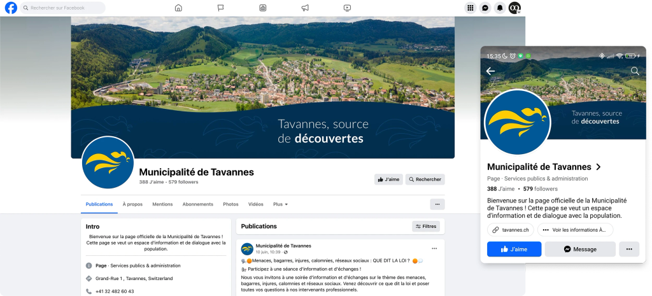Switch to the Mentions tab
Viewport: 652px width, 296px height.
(162, 204)
